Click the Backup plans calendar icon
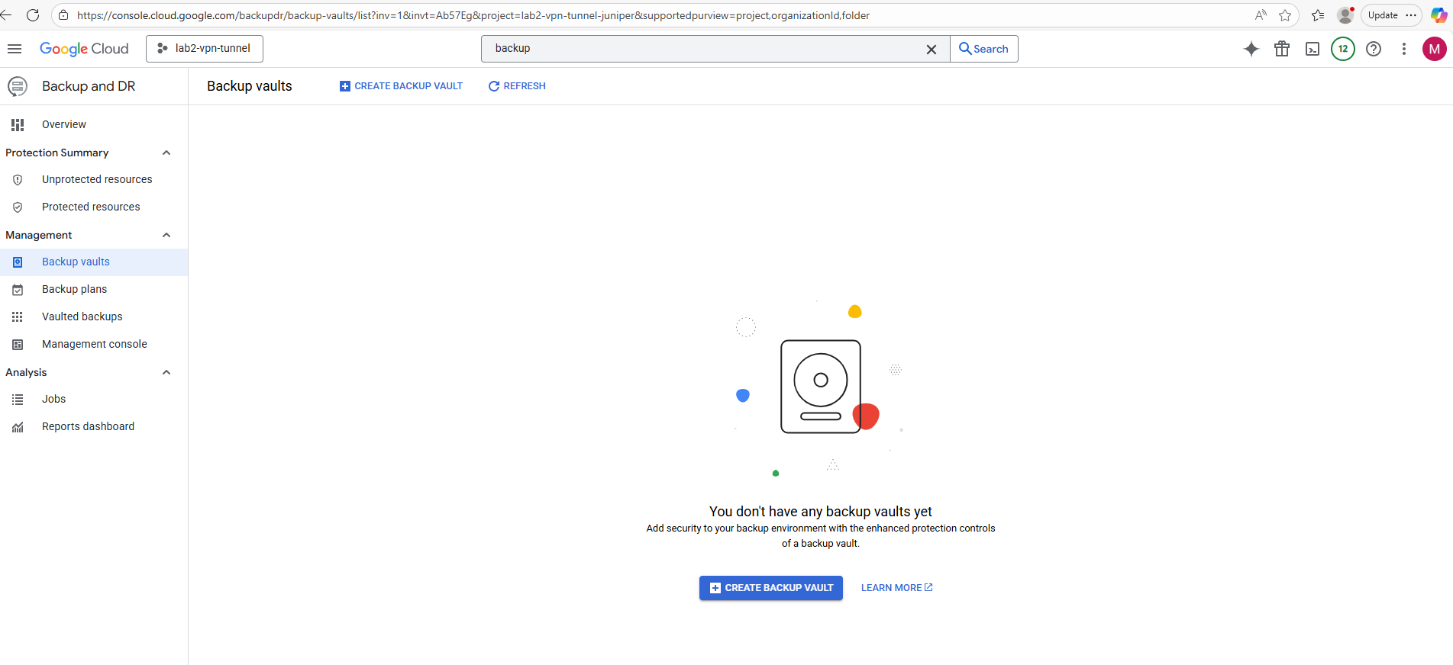1453x665 pixels. tap(18, 290)
